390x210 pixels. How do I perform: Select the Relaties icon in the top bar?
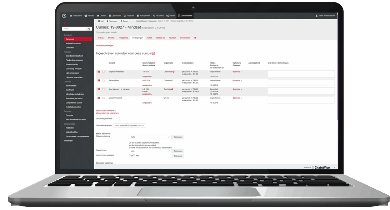pyautogui.click(x=85, y=15)
